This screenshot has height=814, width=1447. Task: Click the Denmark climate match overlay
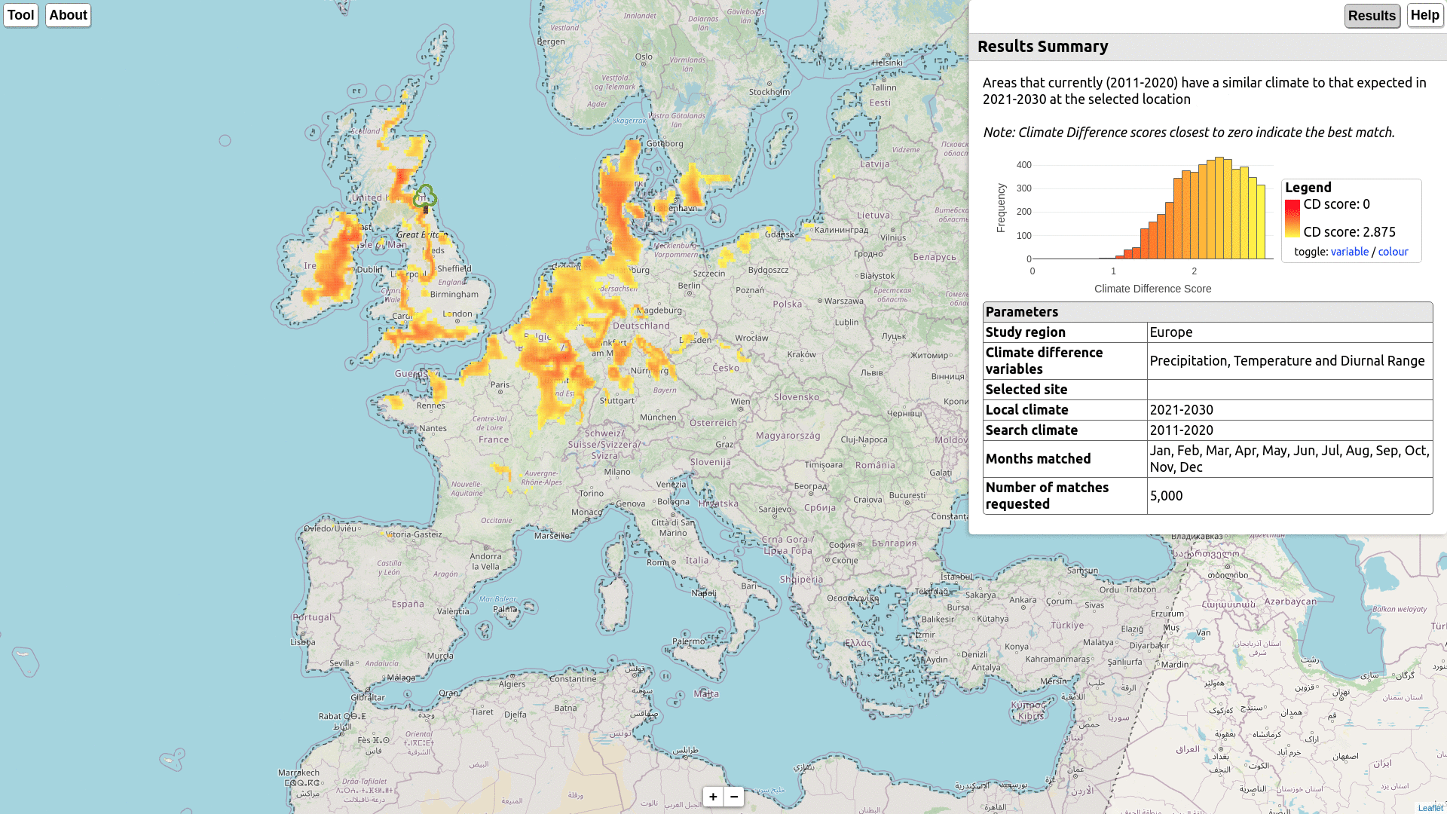coord(623,202)
